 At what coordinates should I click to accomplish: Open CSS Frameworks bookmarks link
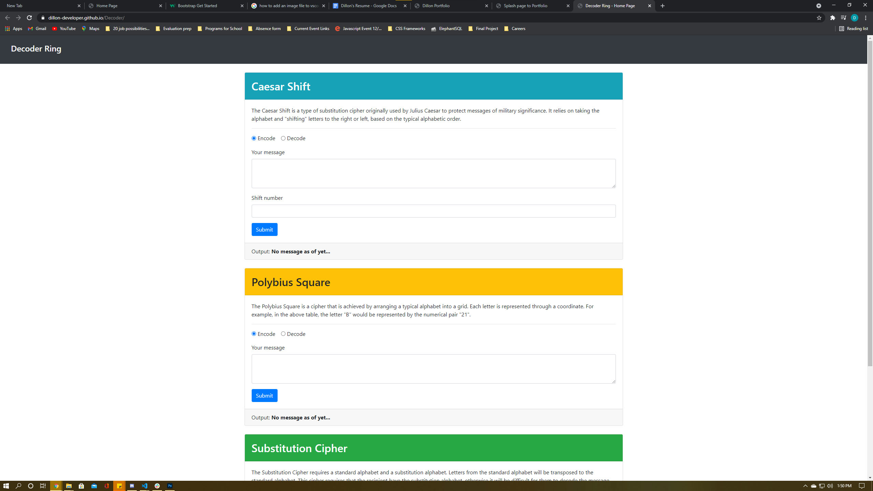(x=406, y=28)
